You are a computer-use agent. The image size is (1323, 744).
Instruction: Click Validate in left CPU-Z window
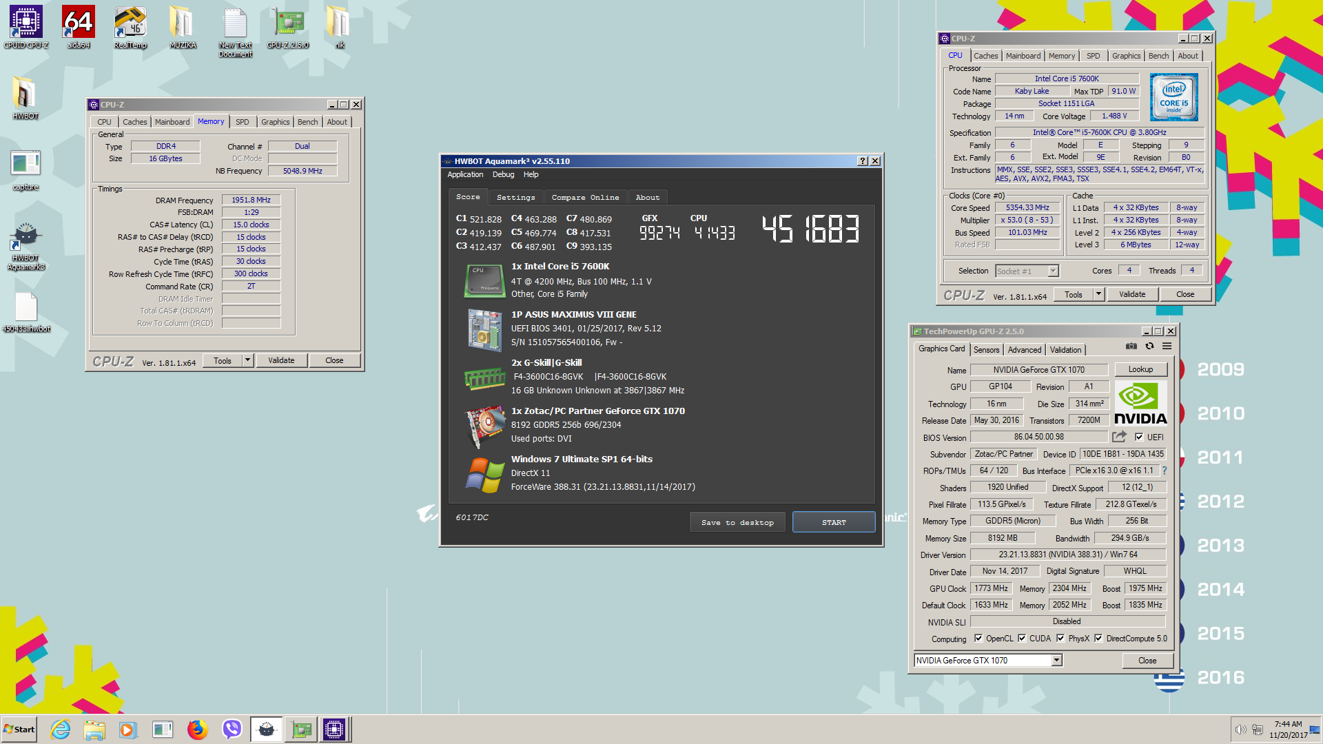[x=281, y=360]
